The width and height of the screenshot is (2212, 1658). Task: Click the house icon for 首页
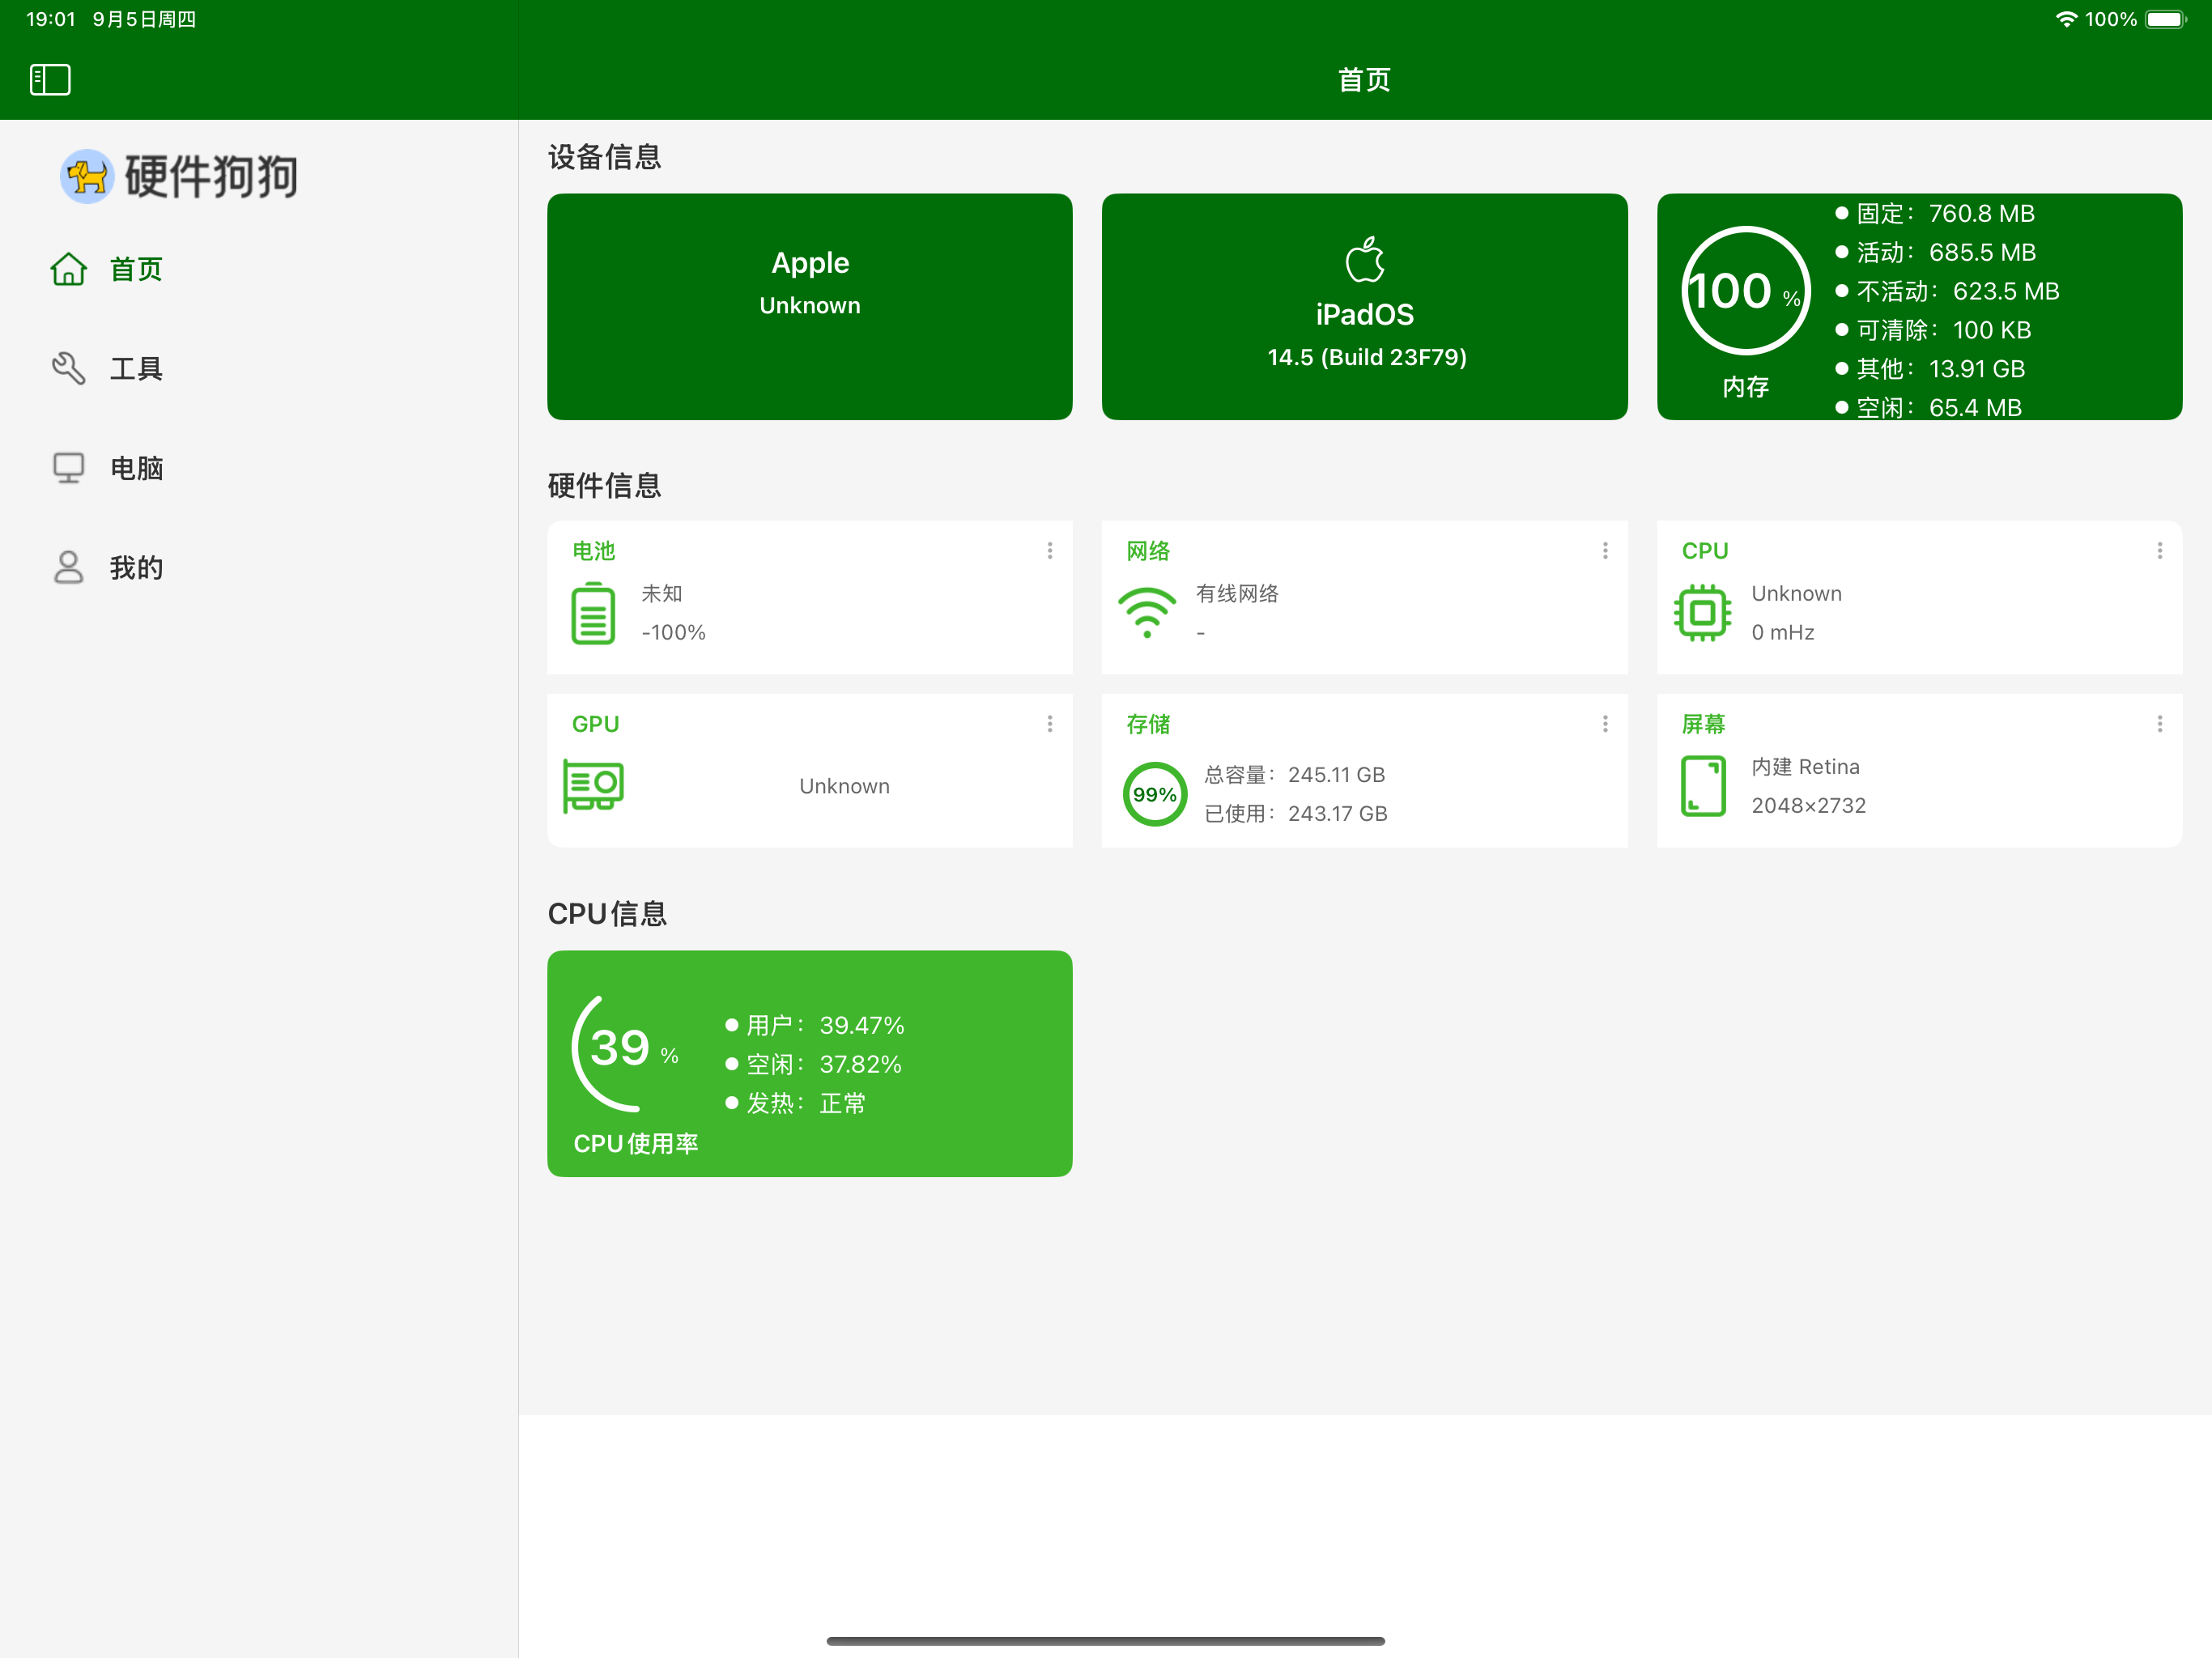click(x=68, y=269)
